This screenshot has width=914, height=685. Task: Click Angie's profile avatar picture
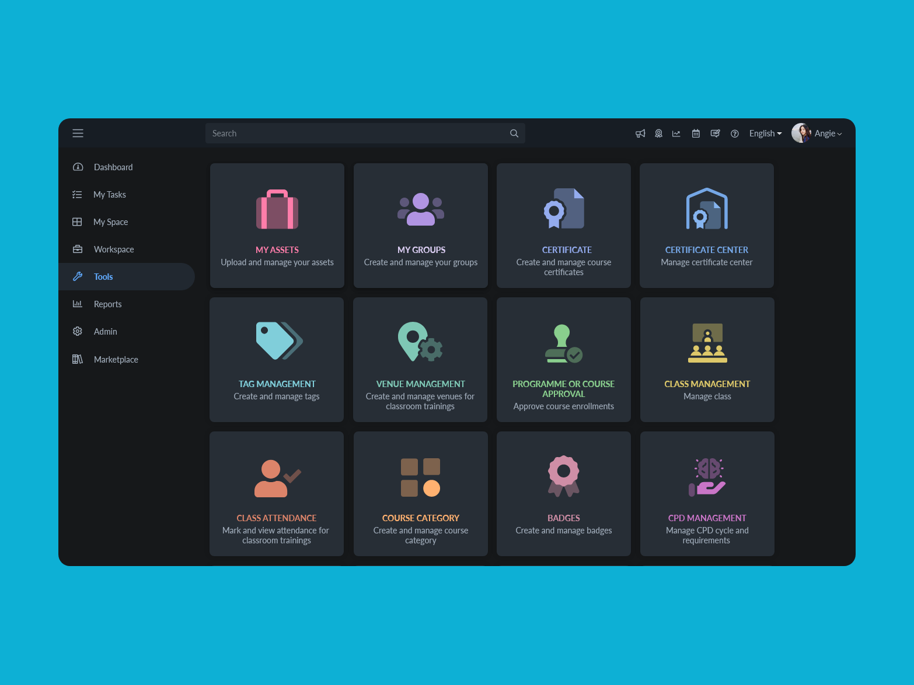coord(801,133)
